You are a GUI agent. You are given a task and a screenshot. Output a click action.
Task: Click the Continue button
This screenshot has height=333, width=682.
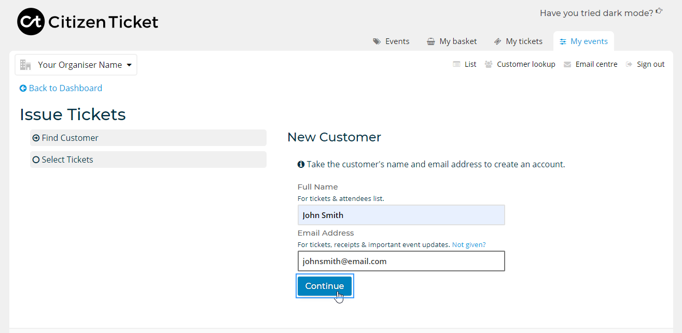click(325, 286)
